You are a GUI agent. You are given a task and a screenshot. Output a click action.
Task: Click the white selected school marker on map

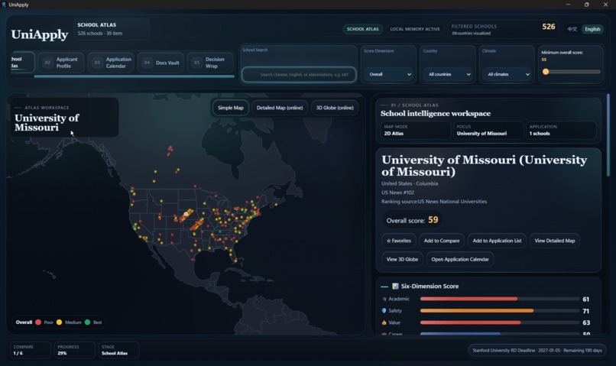[x=186, y=214]
